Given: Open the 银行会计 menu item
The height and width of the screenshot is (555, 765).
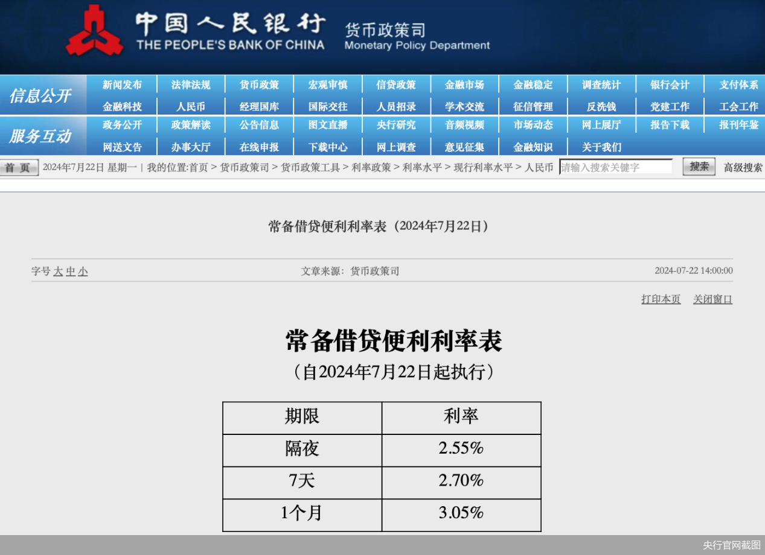Looking at the screenshot, I should click(x=670, y=85).
